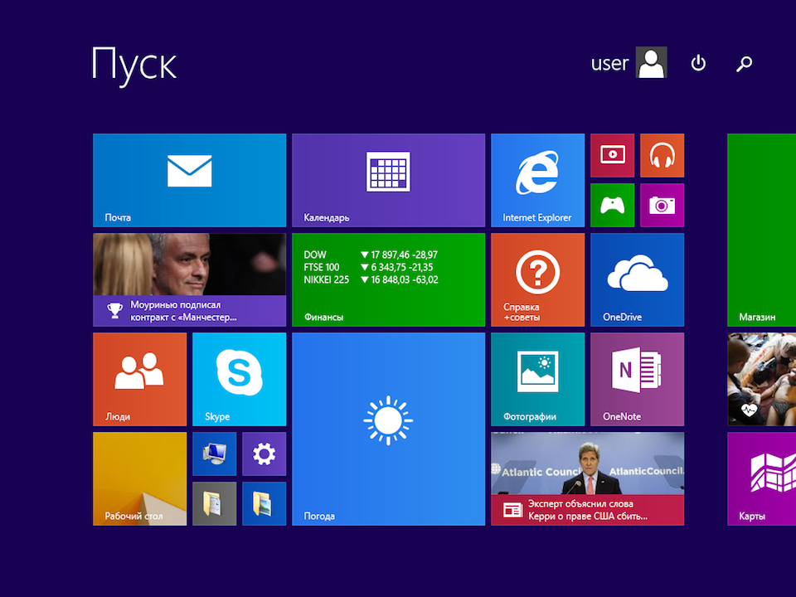Open the Карты maps tile
Viewport: 796px width, 597px height.
tap(761, 478)
